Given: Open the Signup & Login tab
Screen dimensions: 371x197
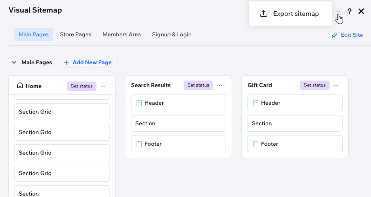Looking at the screenshot, I should point(172,34).
